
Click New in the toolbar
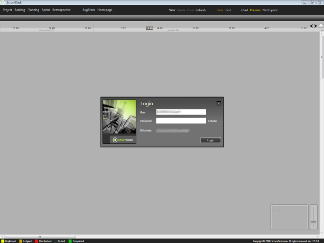tap(172, 10)
